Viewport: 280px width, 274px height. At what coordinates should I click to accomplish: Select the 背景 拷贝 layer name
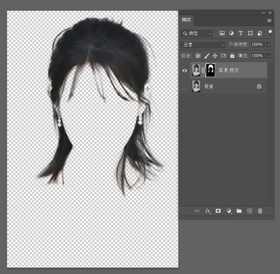(x=229, y=70)
